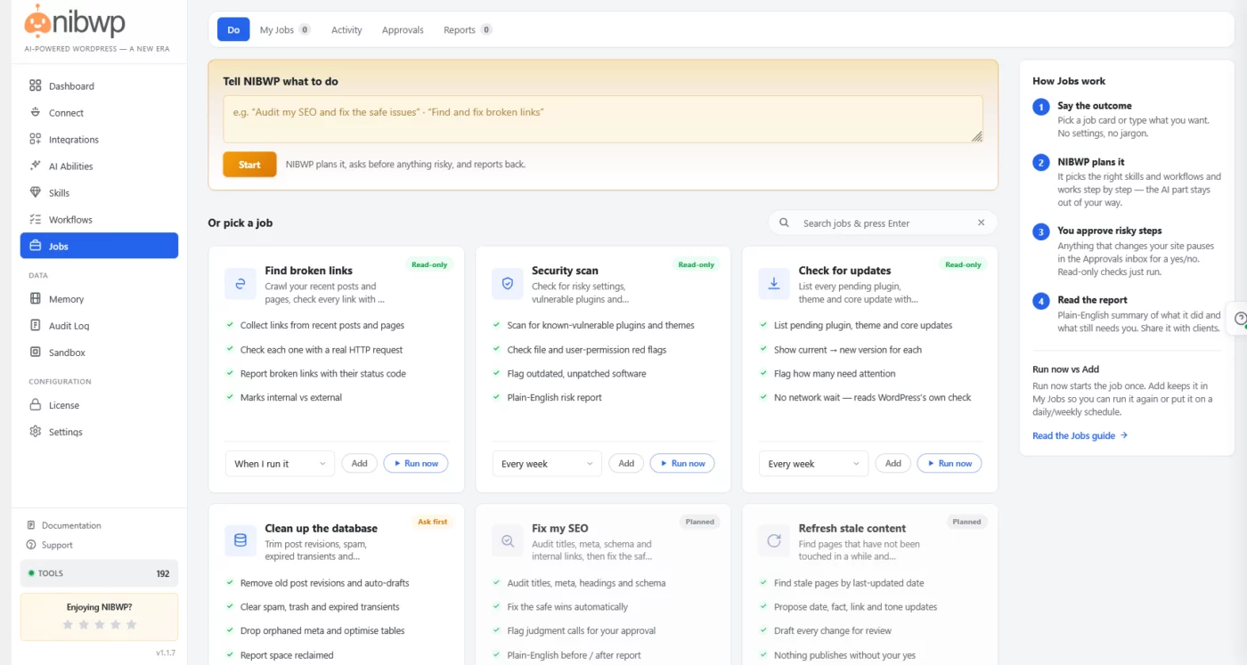Open Dashboard from the sidebar icon

(x=36, y=86)
